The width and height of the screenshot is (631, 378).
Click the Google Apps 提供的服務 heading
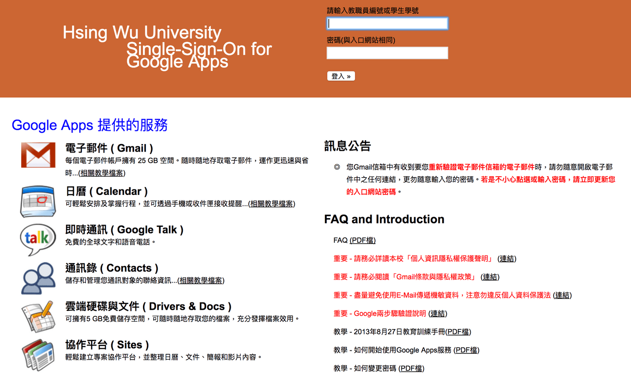[90, 125]
